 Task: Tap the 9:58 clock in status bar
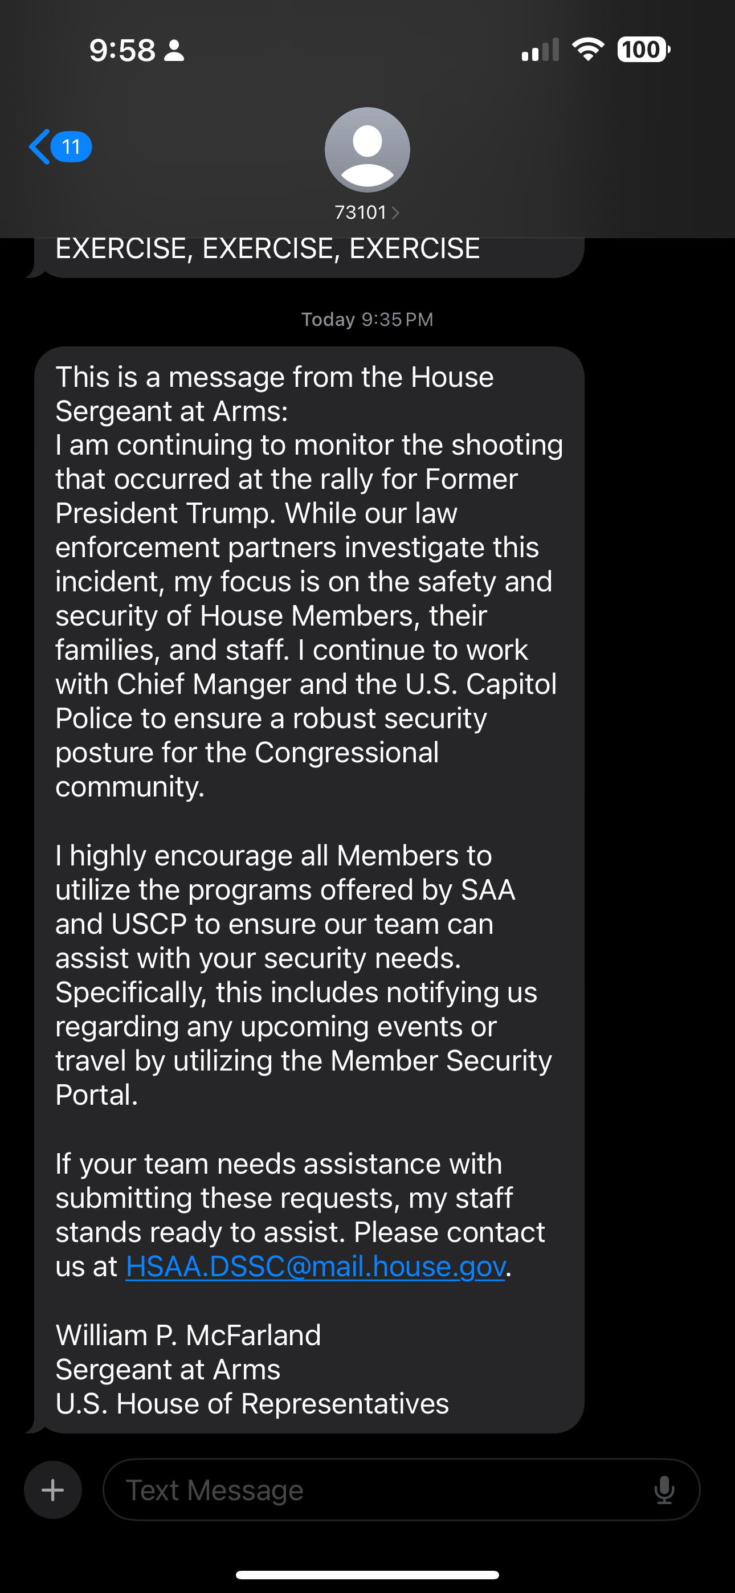pos(122,51)
